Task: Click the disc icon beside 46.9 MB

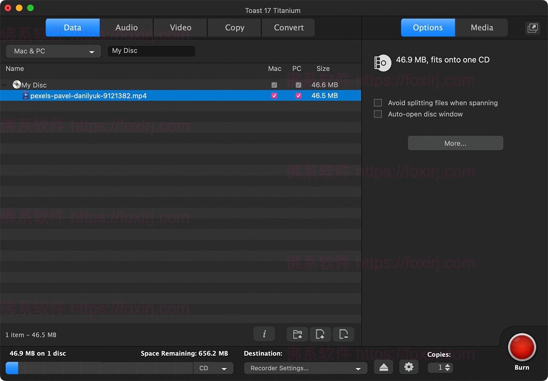Action: point(382,63)
